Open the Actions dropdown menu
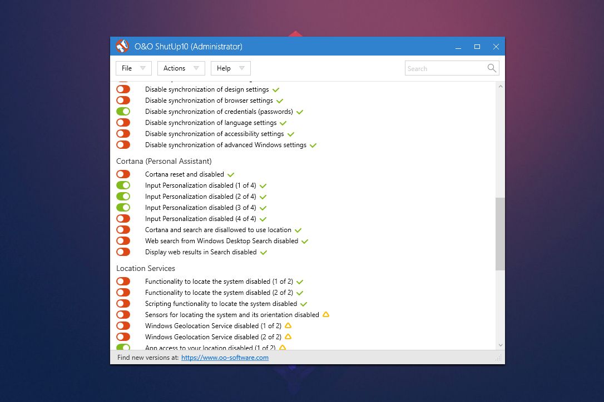The height and width of the screenshot is (402, 604). tap(181, 68)
